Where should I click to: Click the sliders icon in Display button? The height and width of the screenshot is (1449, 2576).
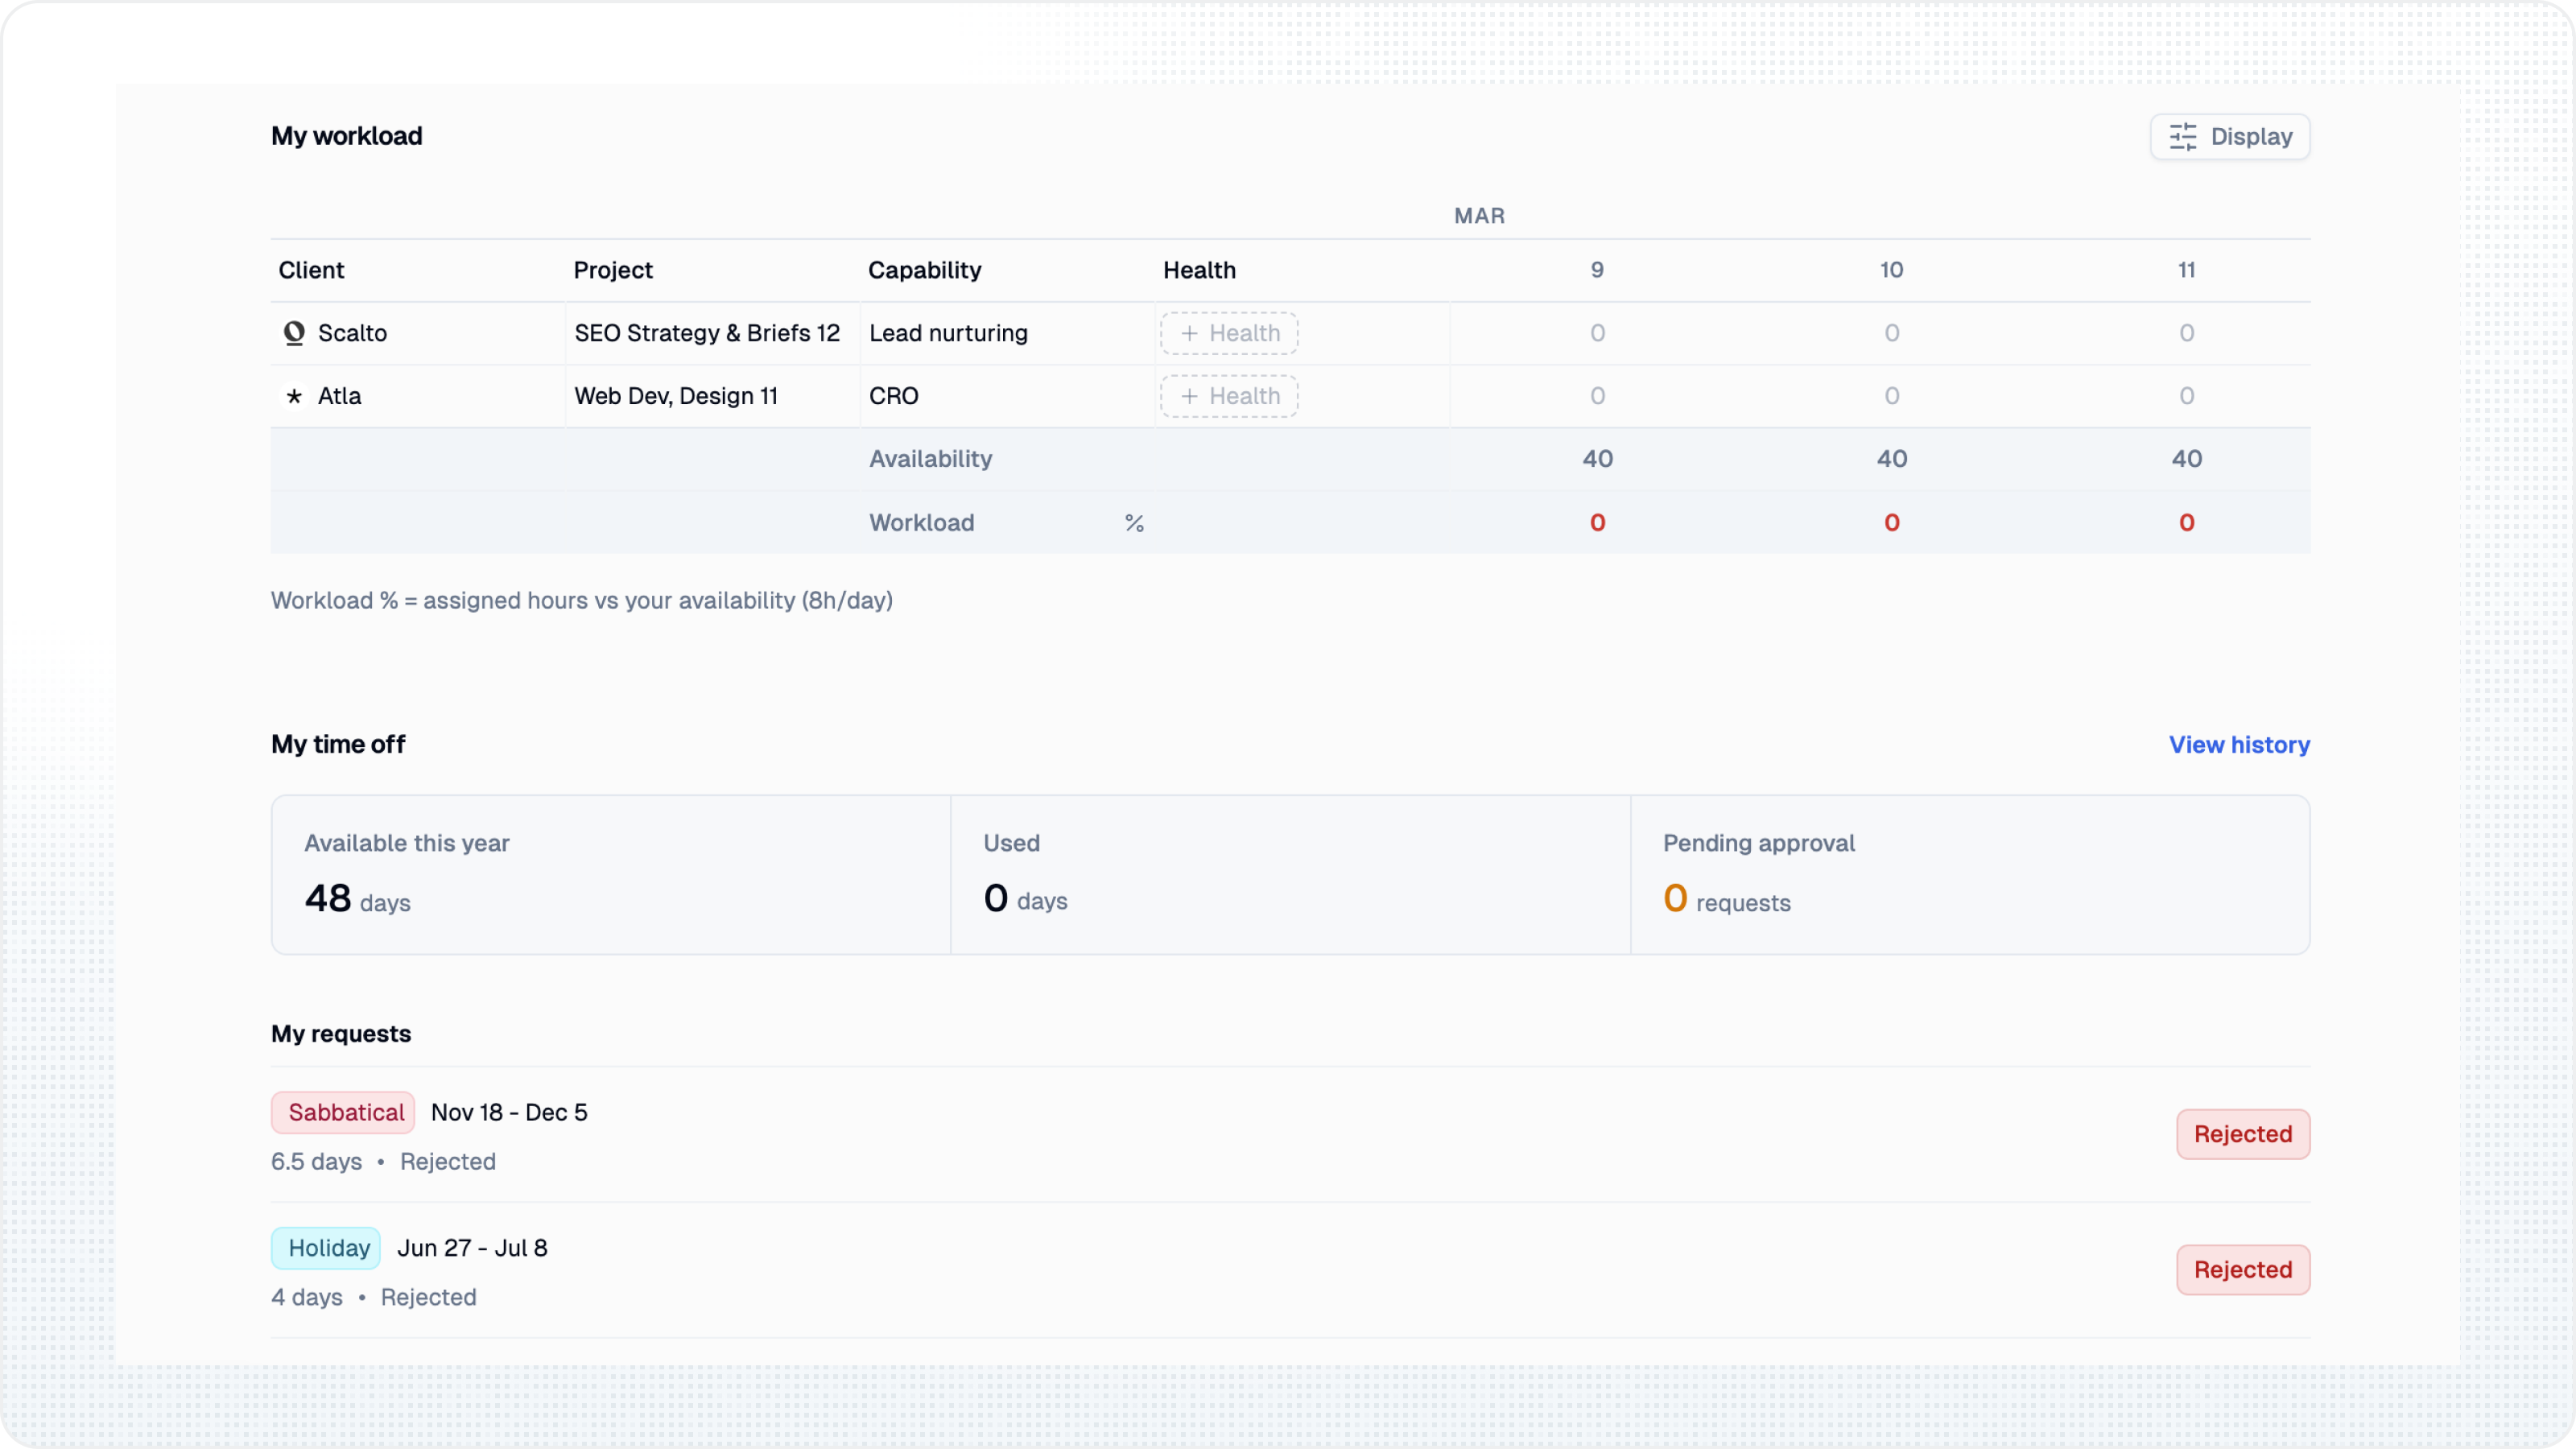[2182, 136]
